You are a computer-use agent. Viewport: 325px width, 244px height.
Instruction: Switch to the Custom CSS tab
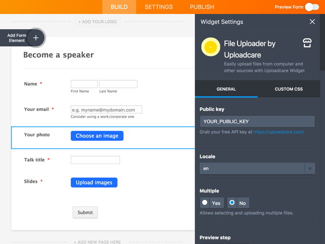pos(289,89)
